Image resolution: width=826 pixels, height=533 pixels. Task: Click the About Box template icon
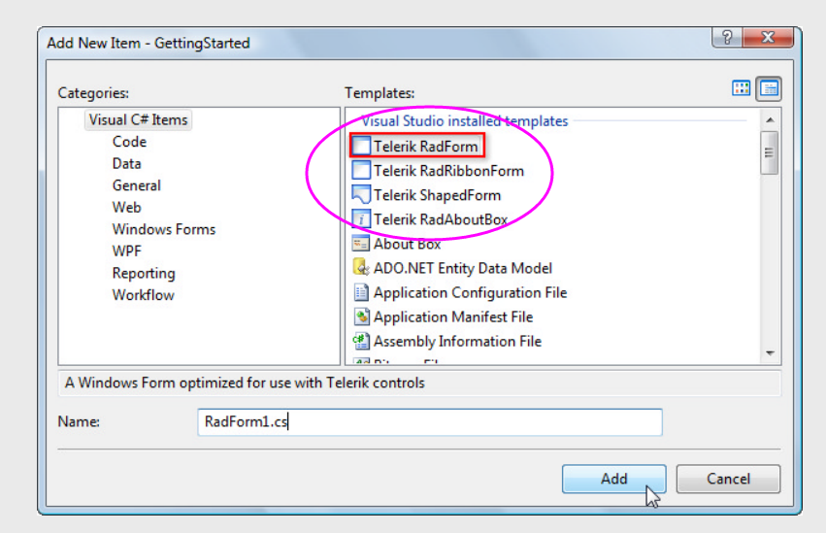point(361,244)
